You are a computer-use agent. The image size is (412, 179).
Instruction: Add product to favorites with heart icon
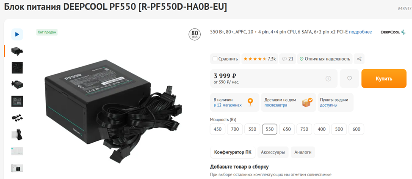(349, 78)
